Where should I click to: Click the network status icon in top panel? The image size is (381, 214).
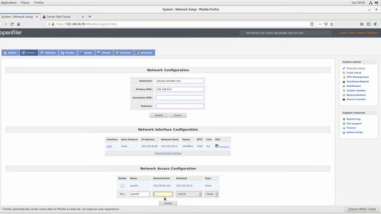pyautogui.click(x=370, y=2)
